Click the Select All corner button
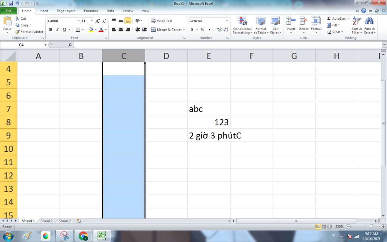 click(x=8, y=56)
